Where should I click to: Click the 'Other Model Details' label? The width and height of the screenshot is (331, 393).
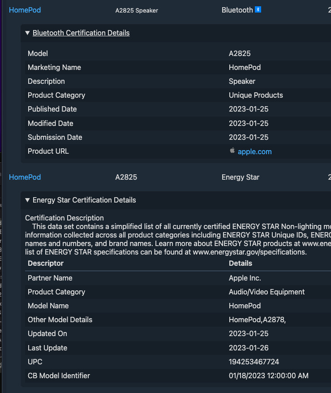(60, 320)
